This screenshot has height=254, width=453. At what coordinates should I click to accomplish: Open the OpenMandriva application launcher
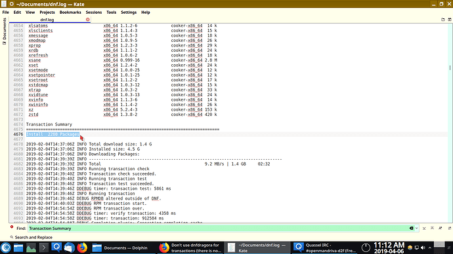pyautogui.click(x=6, y=247)
